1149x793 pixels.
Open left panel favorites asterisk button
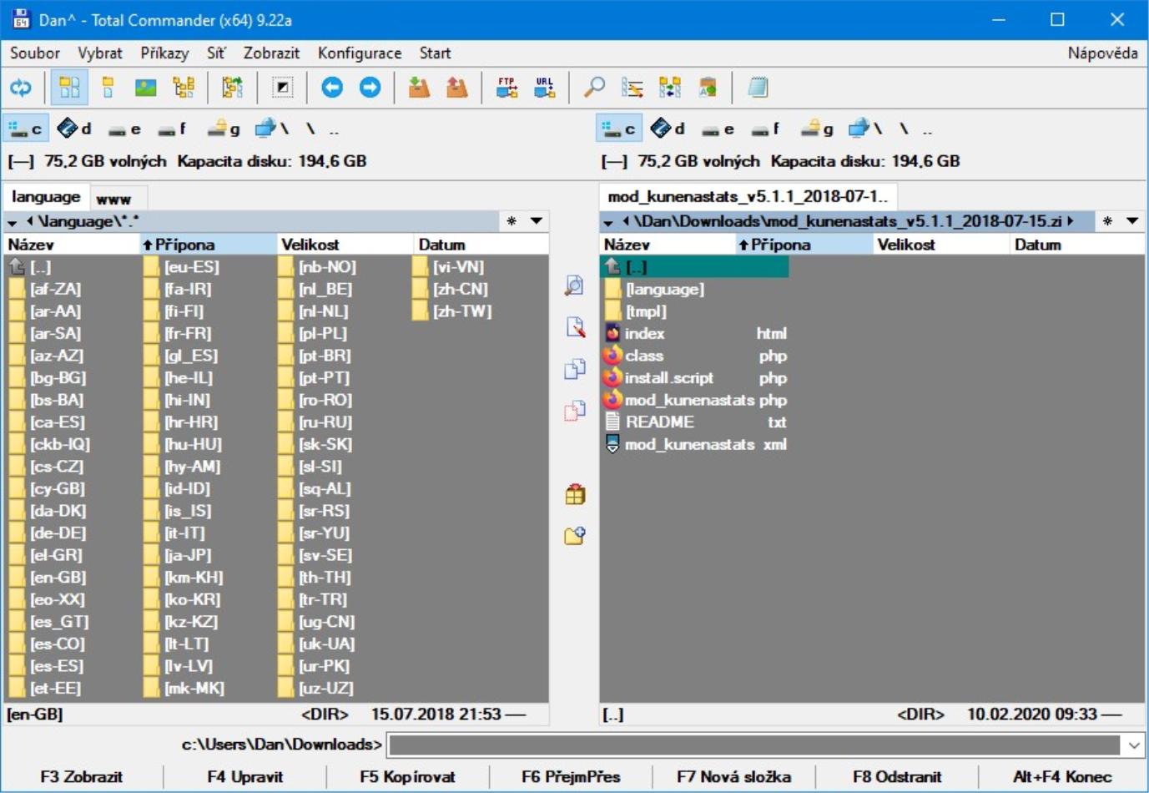point(512,221)
